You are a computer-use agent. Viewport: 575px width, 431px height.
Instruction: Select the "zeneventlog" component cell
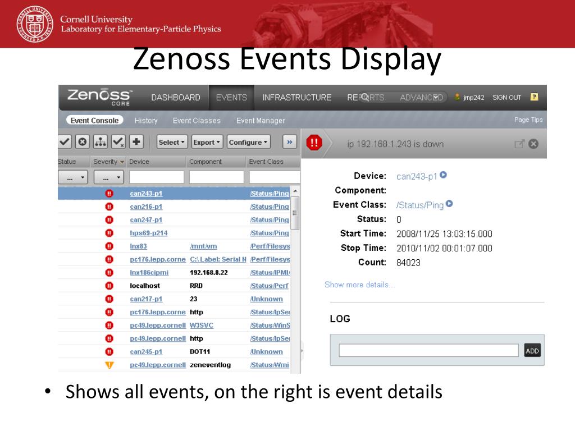pos(210,365)
